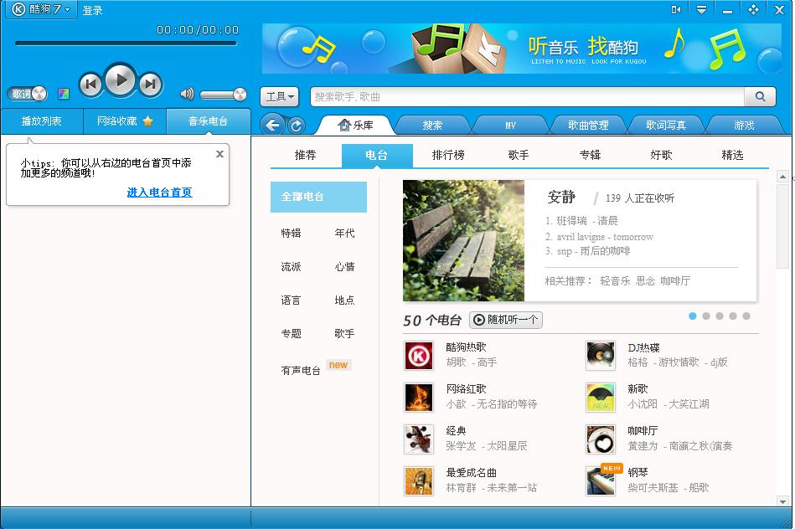The width and height of the screenshot is (795, 529).
Task: Adjust the volume slider
Action: click(x=223, y=95)
